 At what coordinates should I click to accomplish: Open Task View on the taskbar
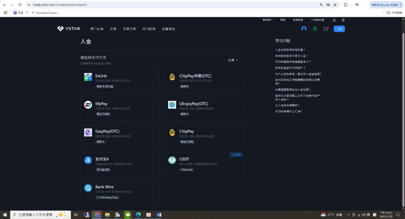click(76, 215)
